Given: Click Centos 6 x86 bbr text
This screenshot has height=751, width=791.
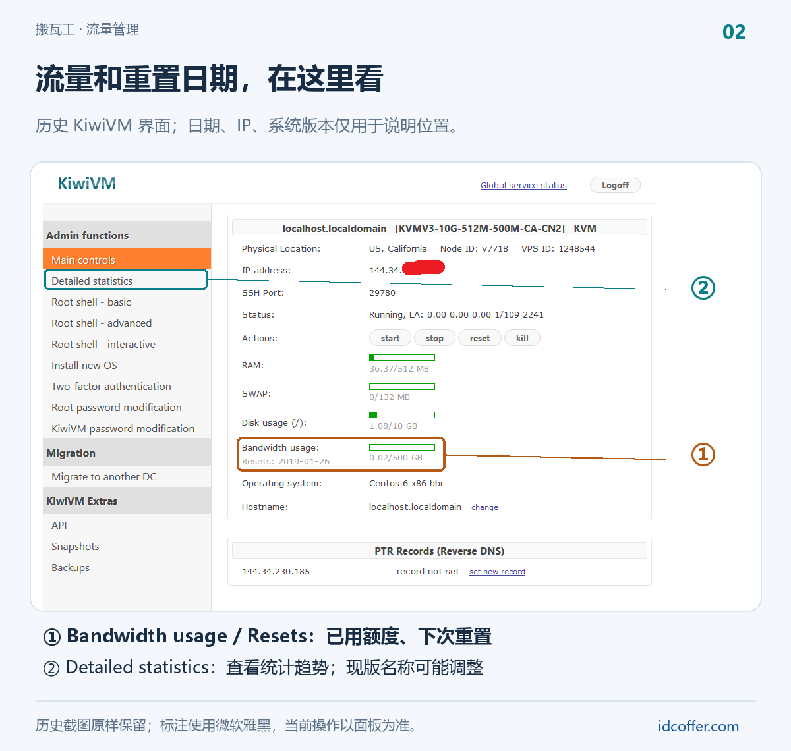Looking at the screenshot, I should [x=406, y=483].
